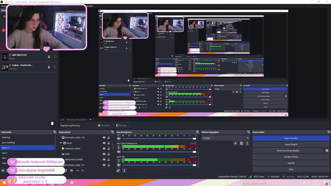Image resolution: width=331 pixels, height=186 pixels.
Task: Hide the İSİM text source
Action: pos(104,154)
